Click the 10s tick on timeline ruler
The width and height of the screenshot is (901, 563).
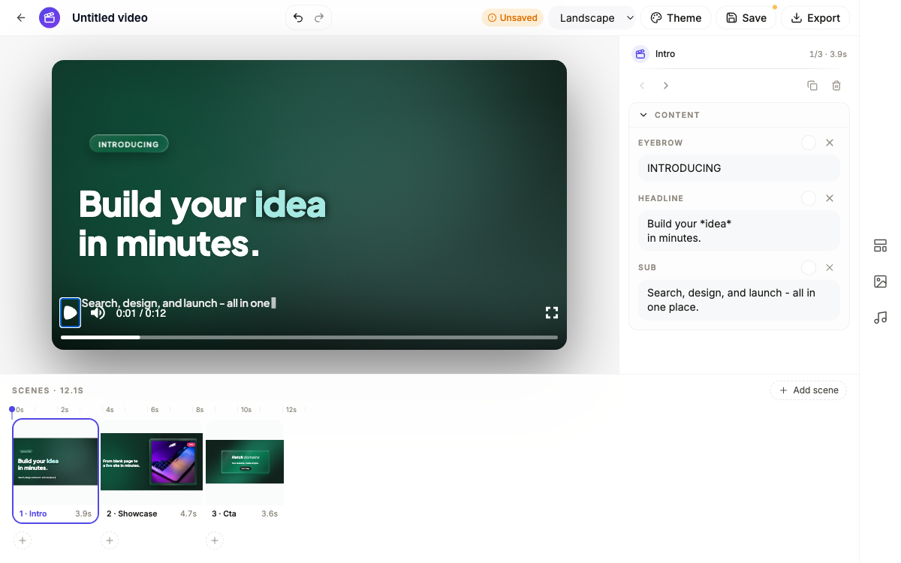246,410
